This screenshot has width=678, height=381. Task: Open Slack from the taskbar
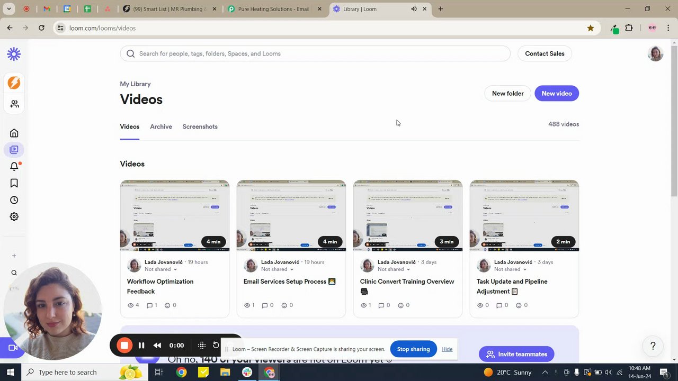247,372
